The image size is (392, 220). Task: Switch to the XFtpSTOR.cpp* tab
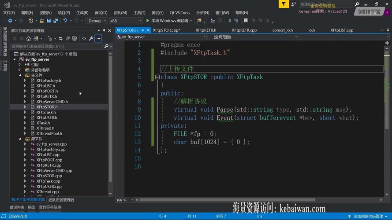point(166,30)
